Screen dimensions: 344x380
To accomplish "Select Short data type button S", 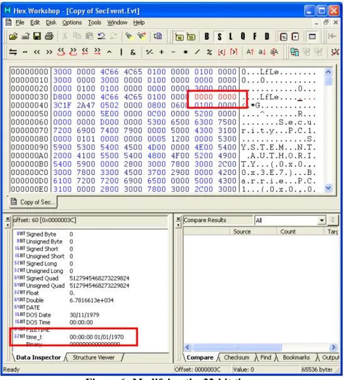I will [220, 36].
